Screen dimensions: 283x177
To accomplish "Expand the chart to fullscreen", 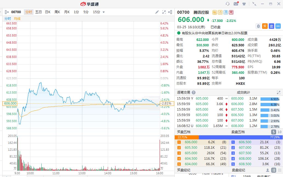I will pyautogui.click(x=164, y=12).
